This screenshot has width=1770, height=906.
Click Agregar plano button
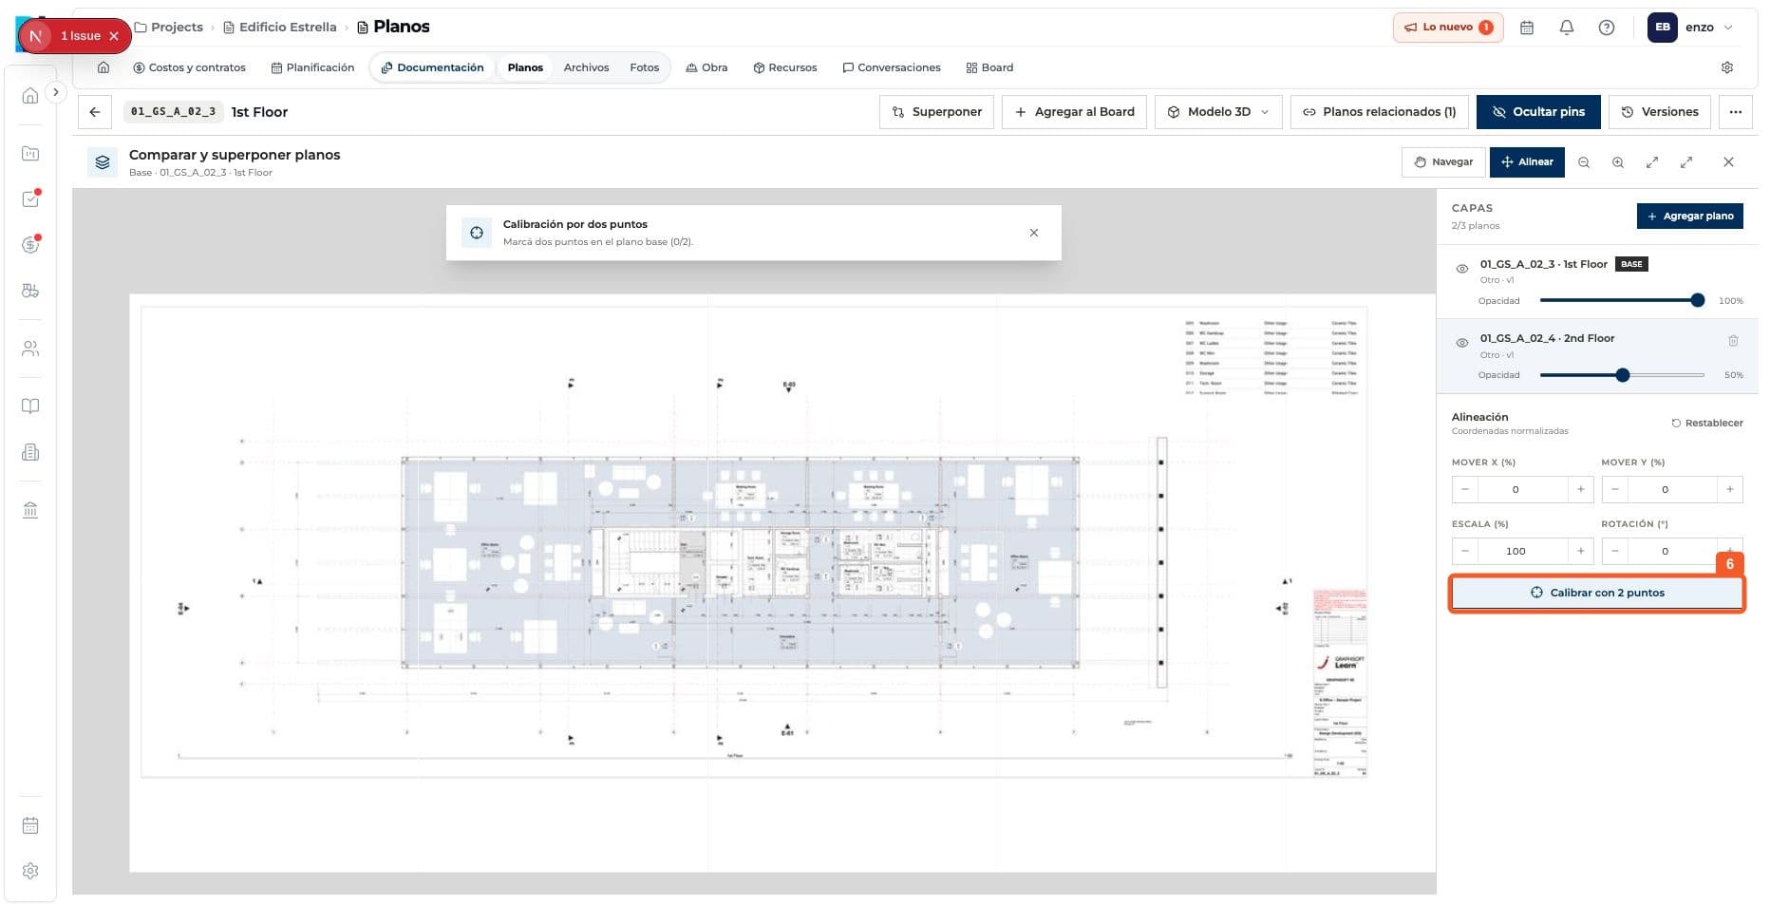[1689, 216]
